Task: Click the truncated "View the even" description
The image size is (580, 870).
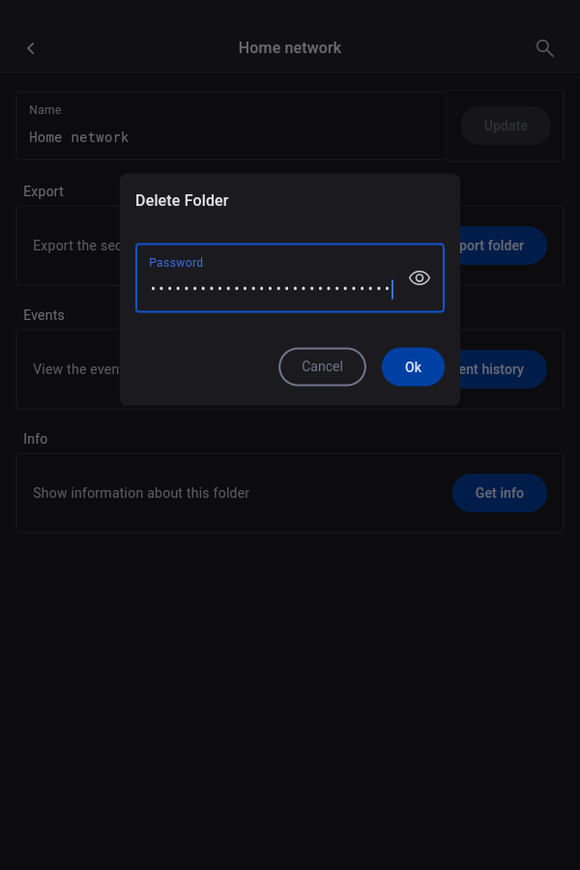Action: click(x=76, y=369)
